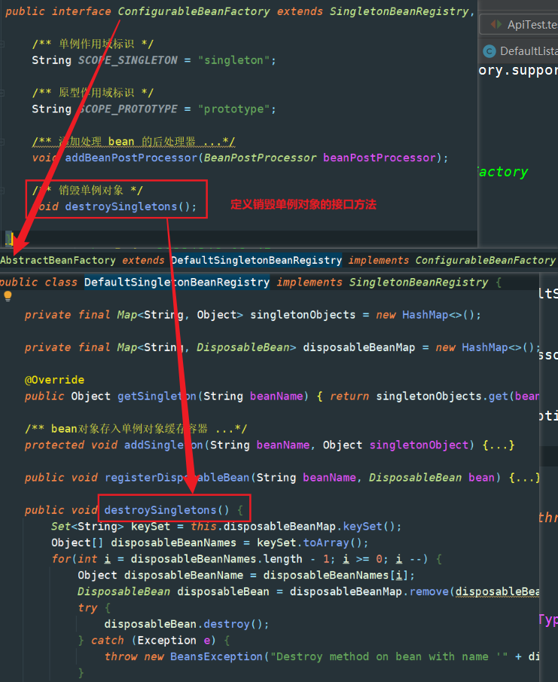Click beanPostProcessor parameter name
The height and width of the screenshot is (682, 558).
[x=380, y=158]
